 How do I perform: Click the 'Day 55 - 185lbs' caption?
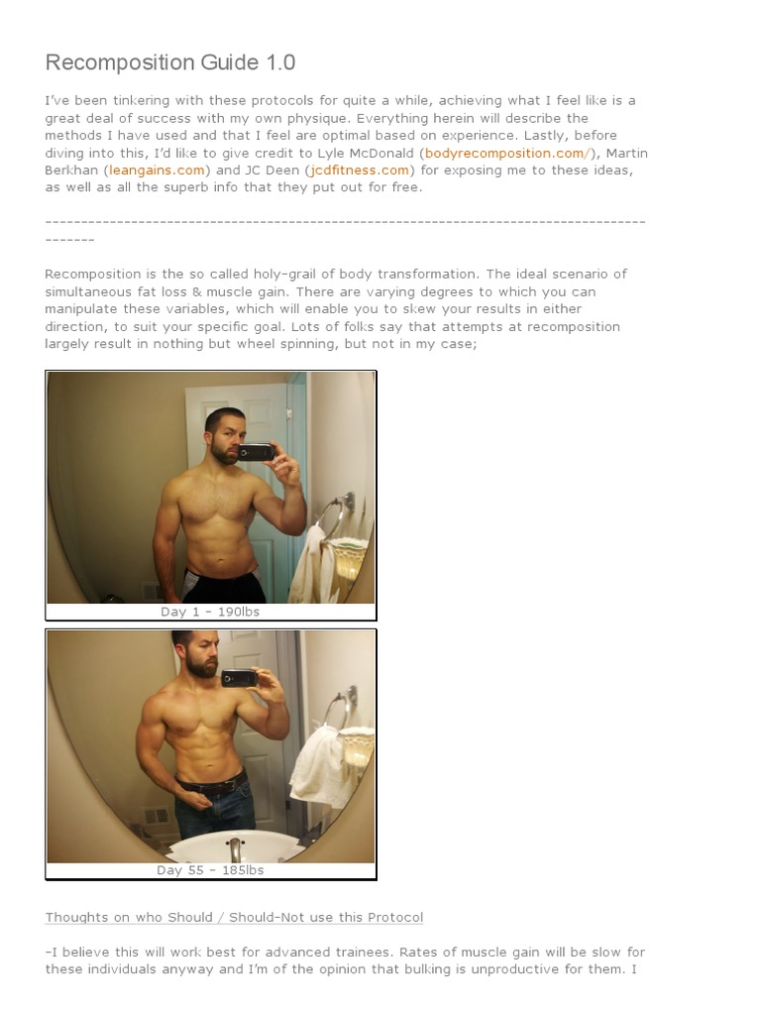(210, 870)
